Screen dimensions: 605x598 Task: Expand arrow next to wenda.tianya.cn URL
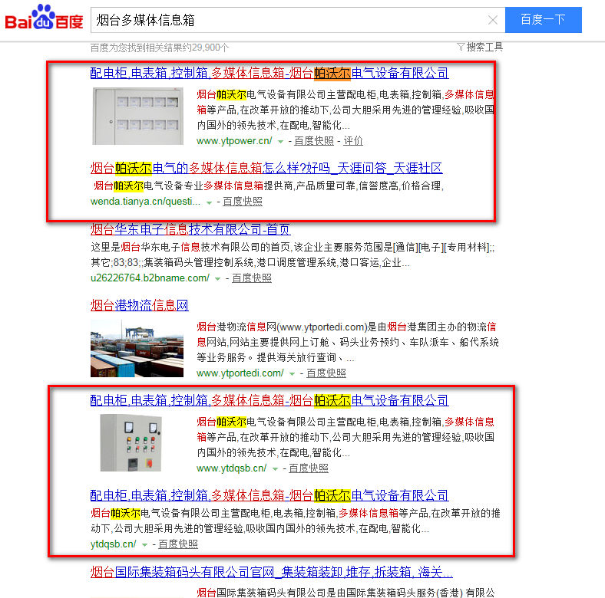(210, 202)
